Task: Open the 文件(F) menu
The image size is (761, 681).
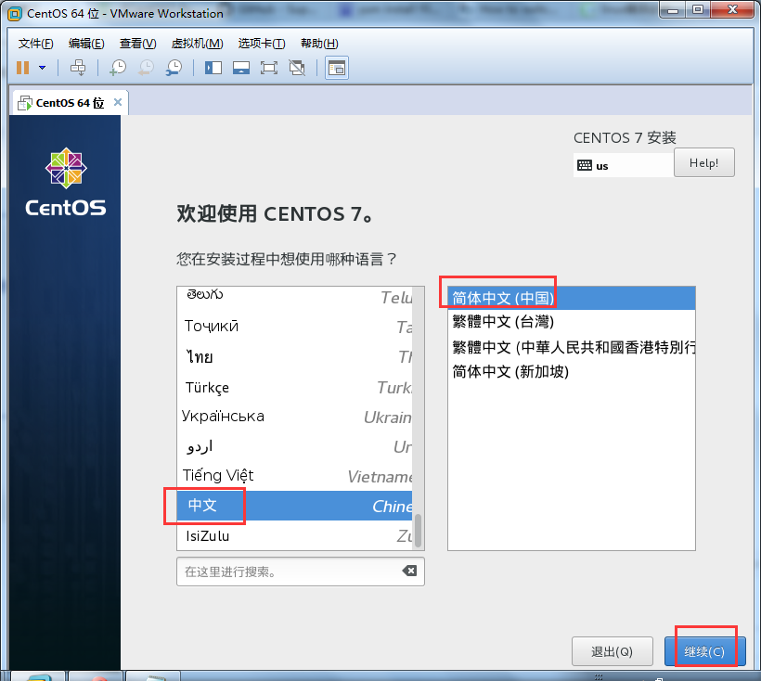Action: 36,44
